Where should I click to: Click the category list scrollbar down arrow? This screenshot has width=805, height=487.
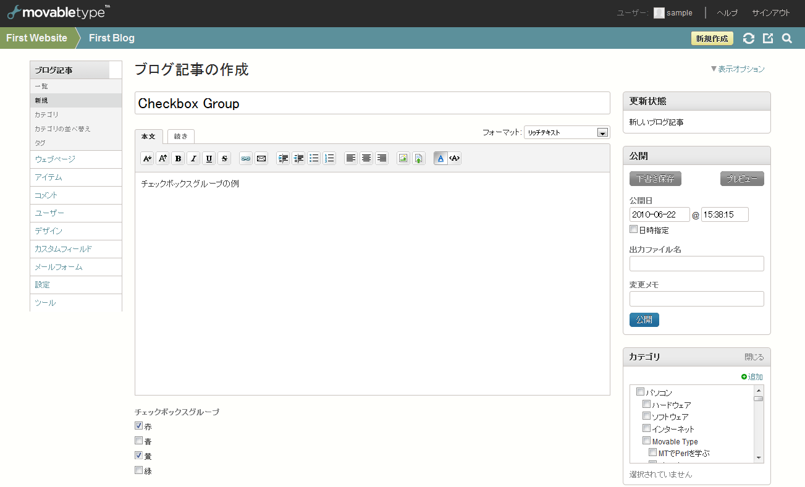(x=759, y=458)
